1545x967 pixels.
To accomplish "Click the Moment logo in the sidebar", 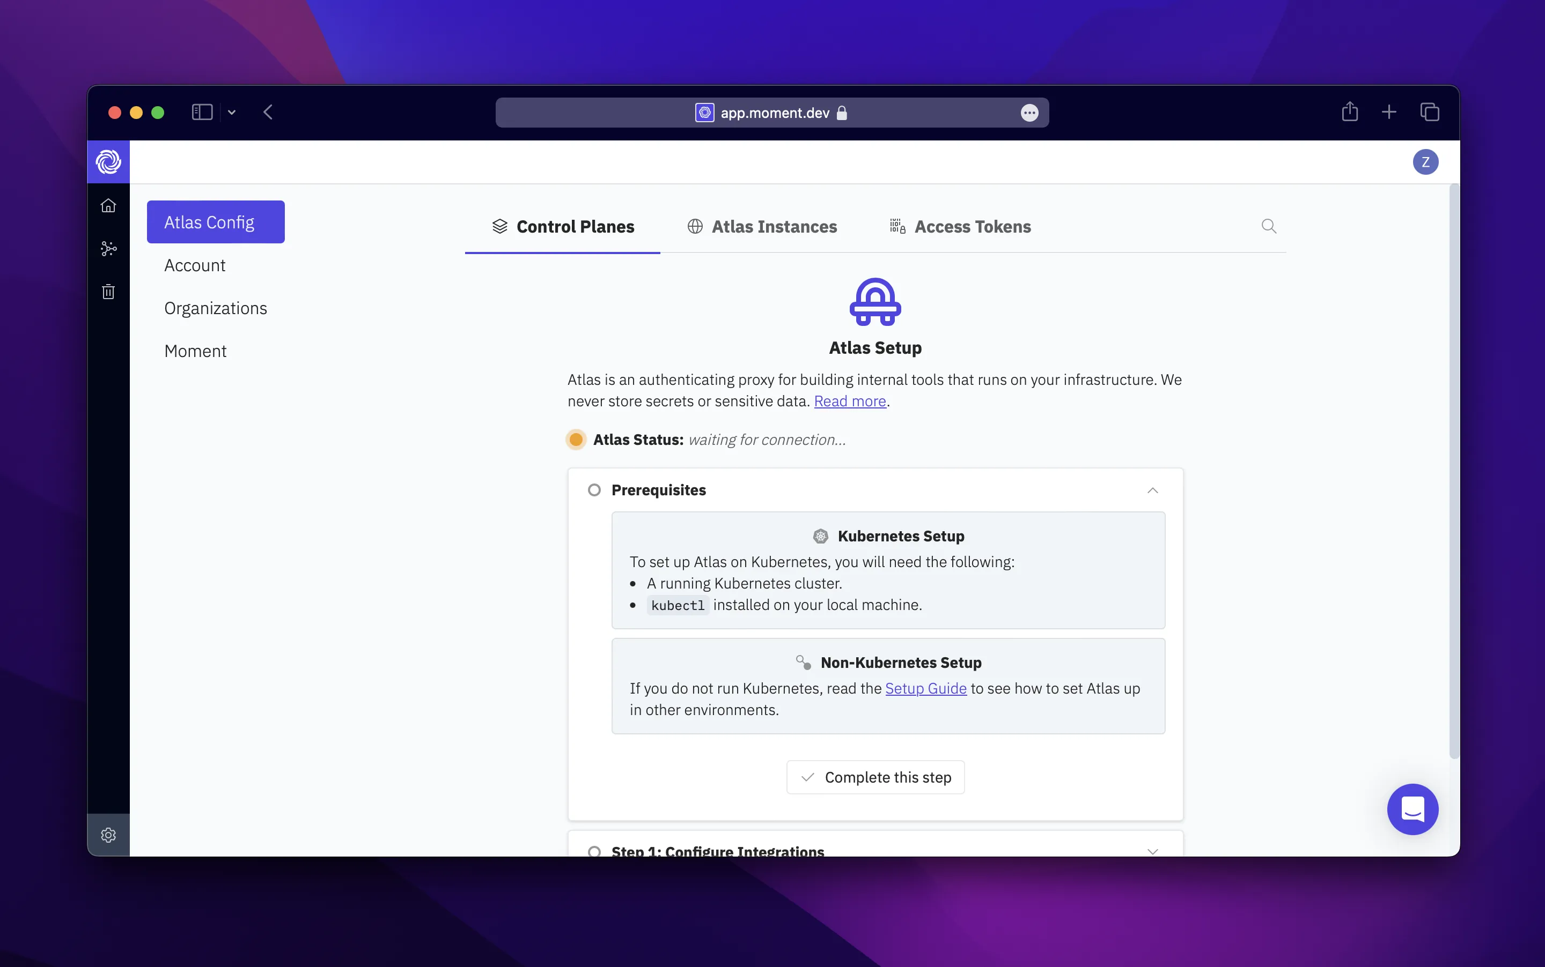I will (x=108, y=162).
